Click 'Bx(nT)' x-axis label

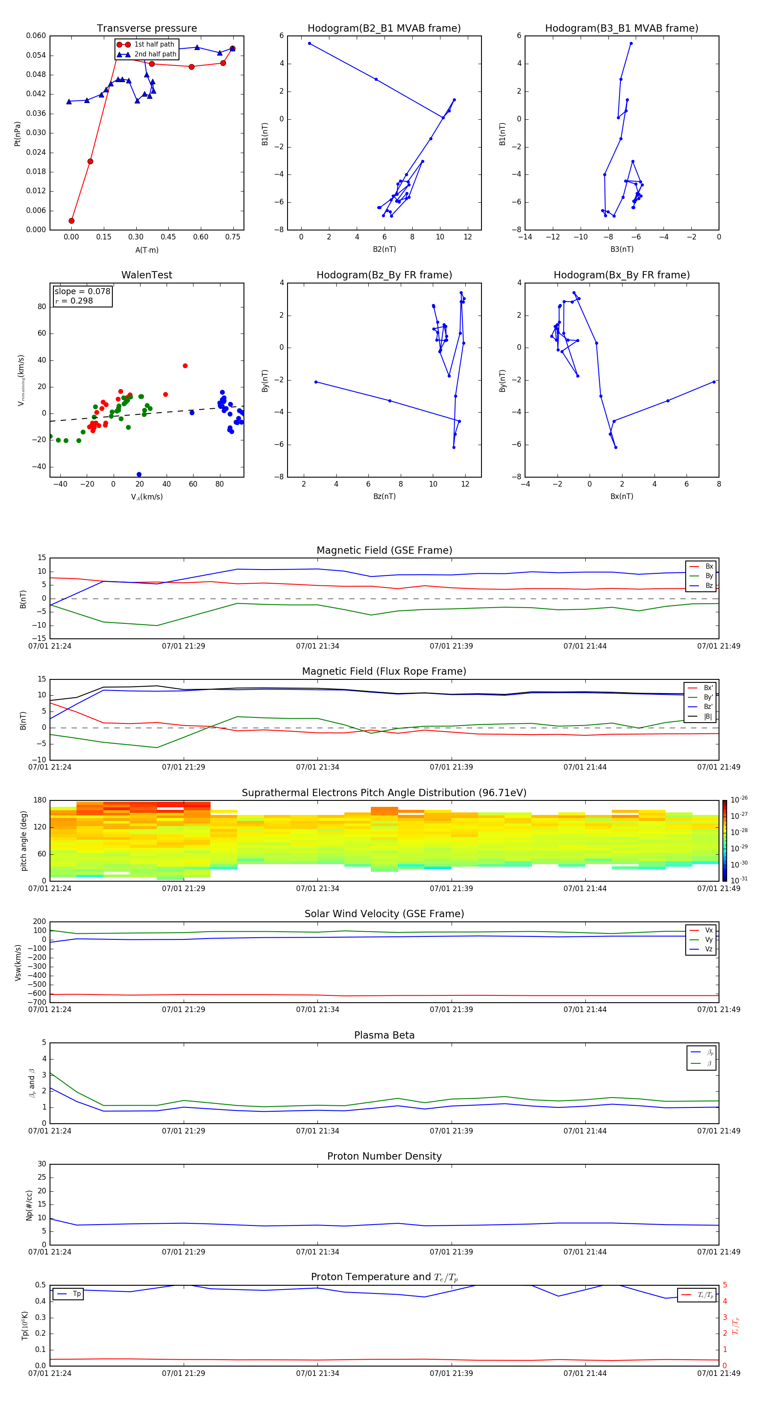622,496
